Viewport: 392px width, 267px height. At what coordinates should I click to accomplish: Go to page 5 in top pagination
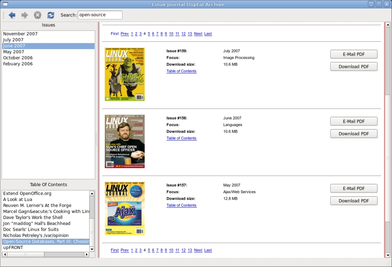tap(149, 34)
